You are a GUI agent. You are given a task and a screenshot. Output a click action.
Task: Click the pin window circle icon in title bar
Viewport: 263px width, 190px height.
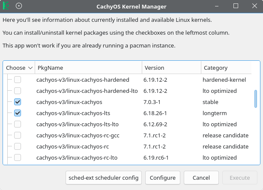pos(19,6)
